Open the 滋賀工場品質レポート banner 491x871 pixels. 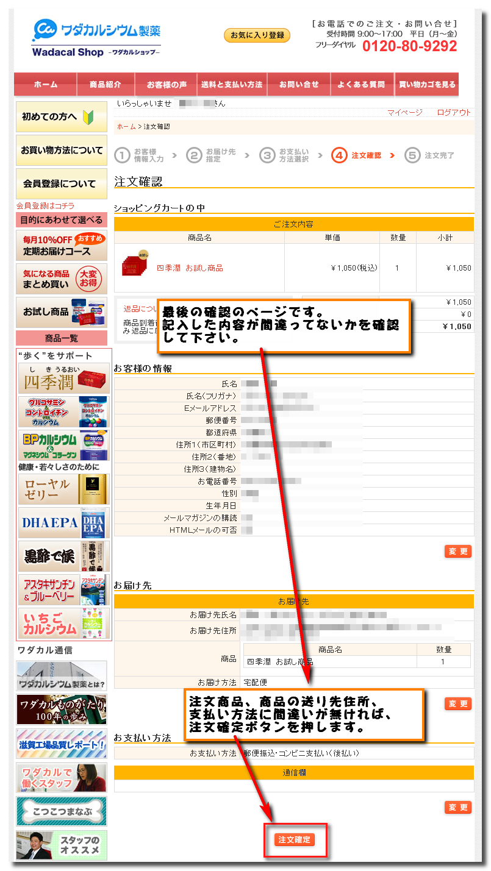point(62,744)
